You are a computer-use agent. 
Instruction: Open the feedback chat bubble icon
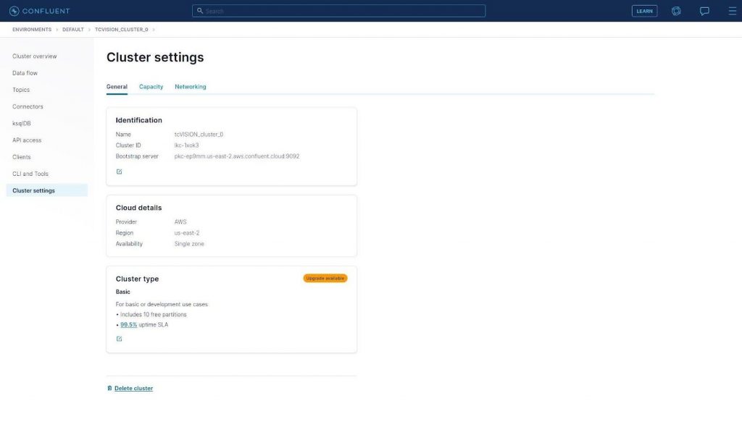tap(704, 10)
